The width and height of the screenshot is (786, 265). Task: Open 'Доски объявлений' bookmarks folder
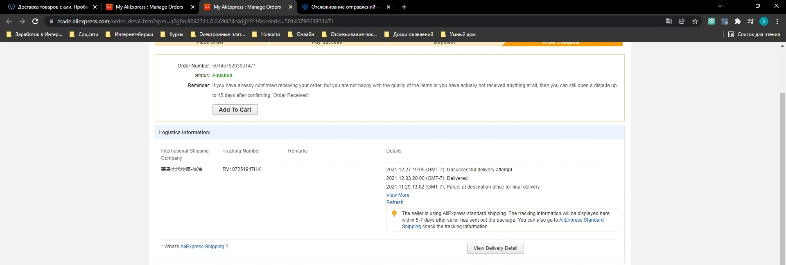(409, 34)
